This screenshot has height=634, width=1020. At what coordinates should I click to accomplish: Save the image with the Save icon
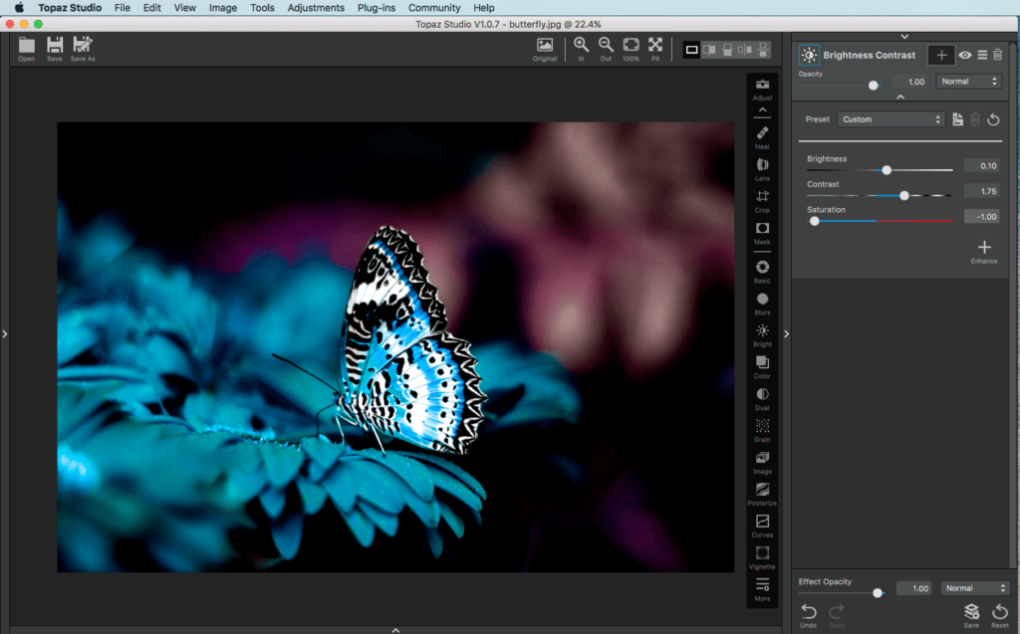55,49
